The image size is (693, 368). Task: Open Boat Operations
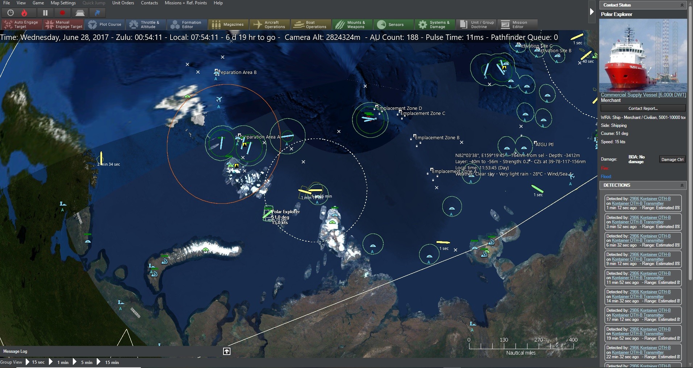tap(310, 24)
